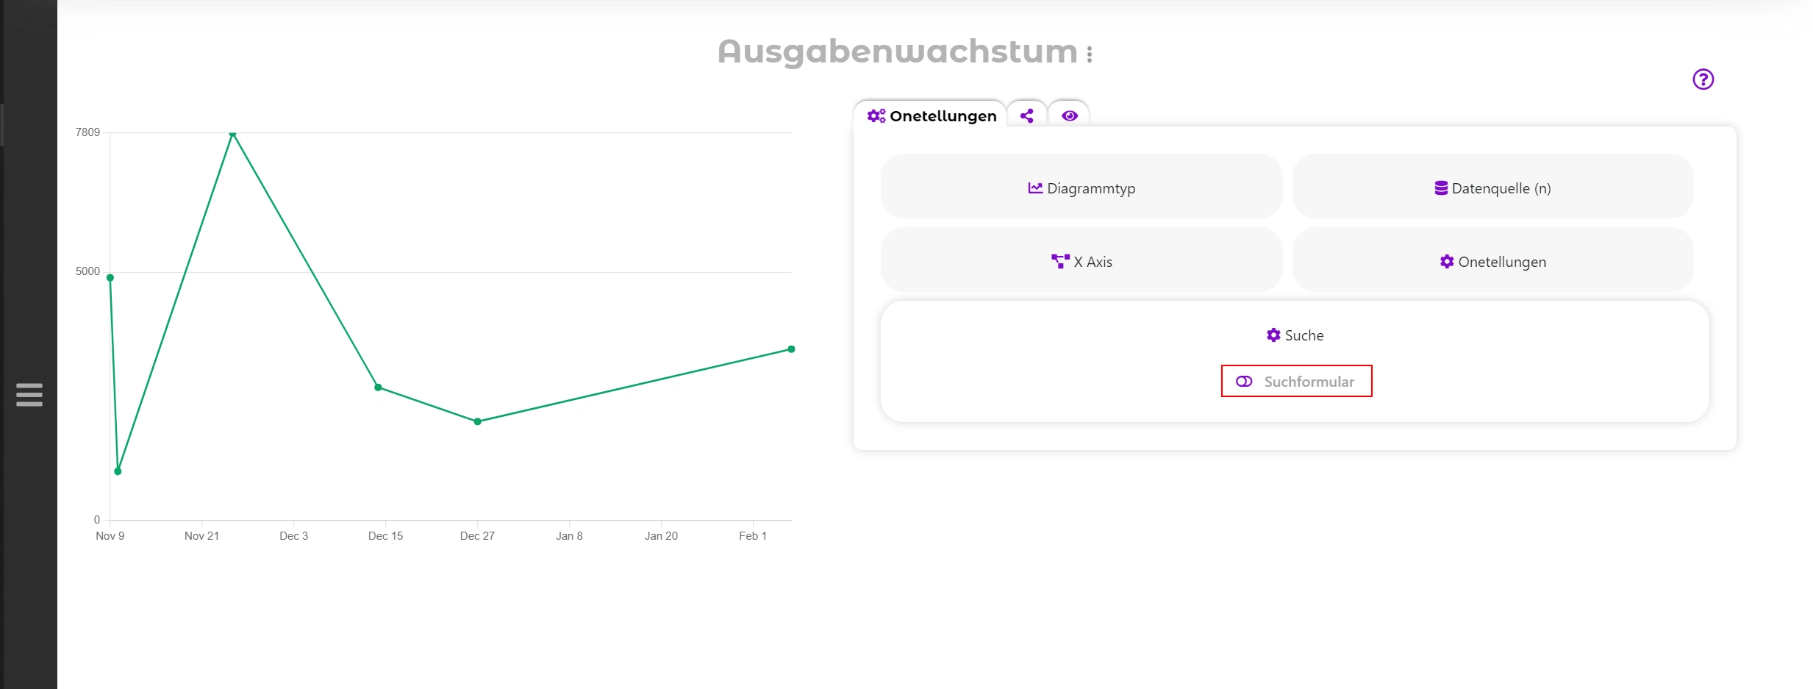Click the Dec 27 data point on chart
The image size is (1813, 689).
point(478,421)
